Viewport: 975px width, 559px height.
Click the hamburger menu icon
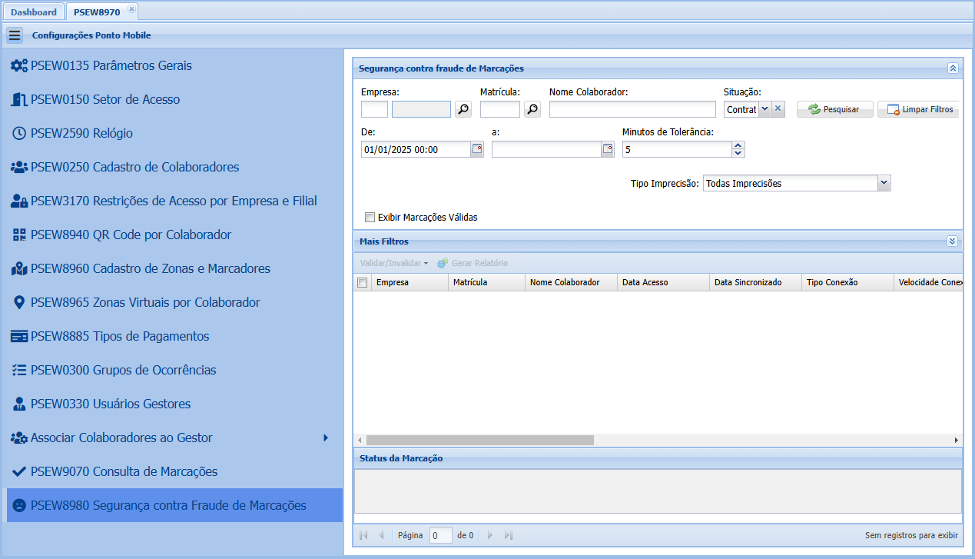[x=15, y=35]
